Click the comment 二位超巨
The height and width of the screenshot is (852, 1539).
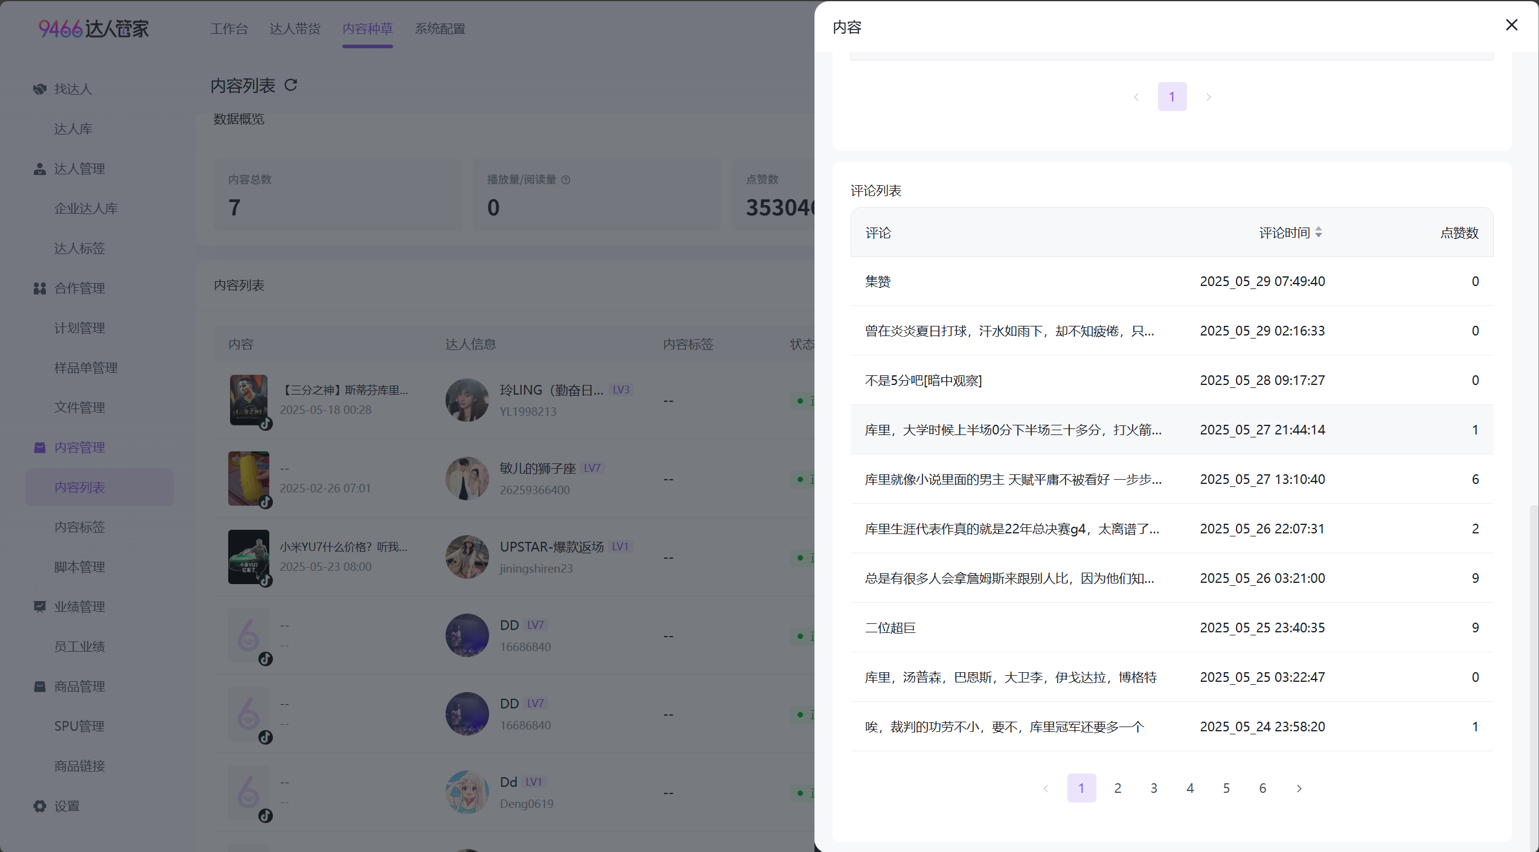(x=890, y=628)
